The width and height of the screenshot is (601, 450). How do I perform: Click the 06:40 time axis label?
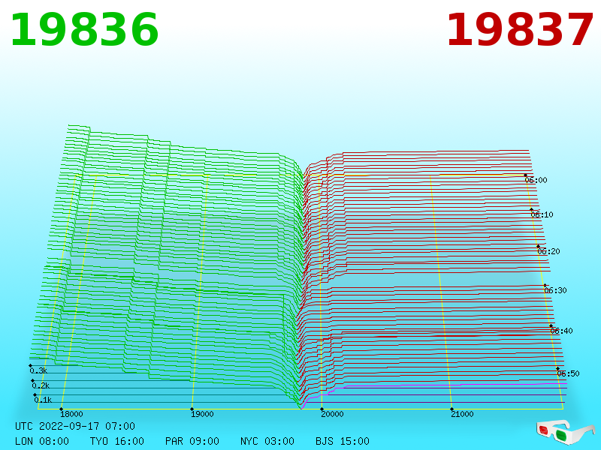[x=561, y=331]
